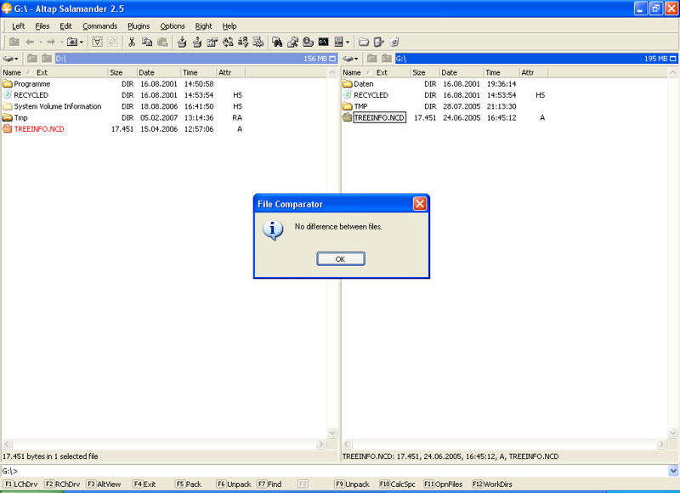The image size is (680, 493).
Task: Click the Daten folder icon in right panel
Action: tap(347, 83)
